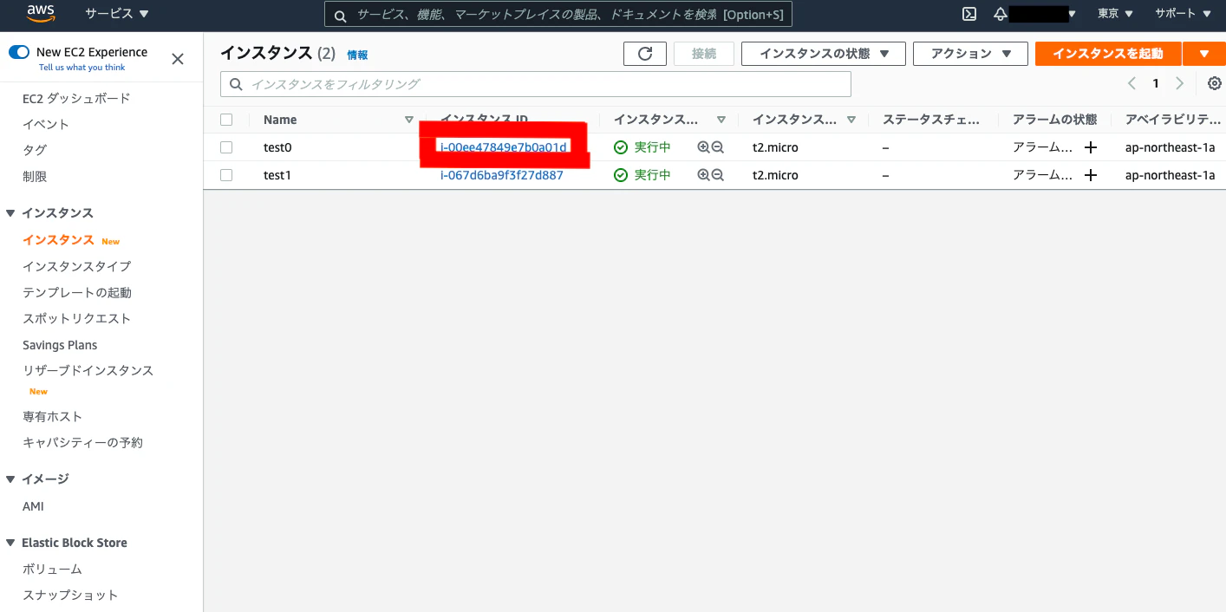
Task: Zoom in on test0 instance state
Action: click(704, 147)
